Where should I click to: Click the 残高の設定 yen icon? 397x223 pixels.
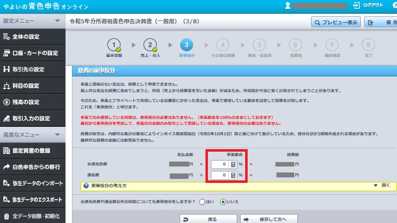tap(6, 102)
